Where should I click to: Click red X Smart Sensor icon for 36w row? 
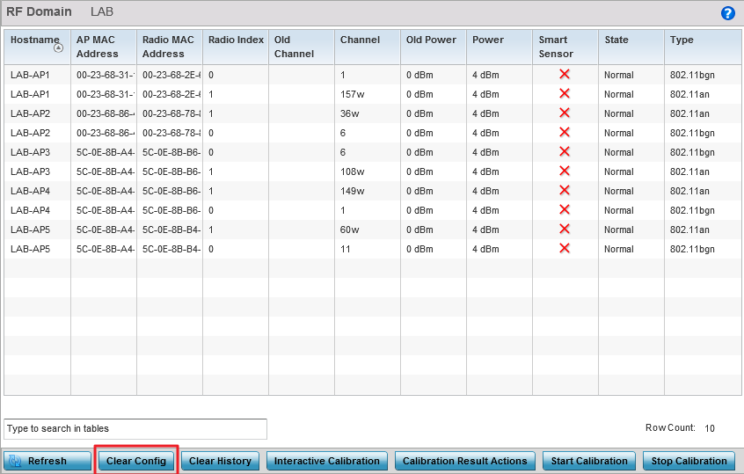point(565,113)
